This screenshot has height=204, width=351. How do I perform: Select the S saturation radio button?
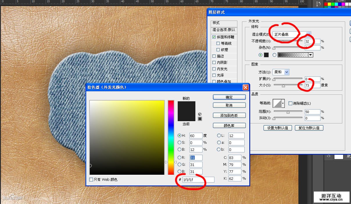tap(179, 143)
